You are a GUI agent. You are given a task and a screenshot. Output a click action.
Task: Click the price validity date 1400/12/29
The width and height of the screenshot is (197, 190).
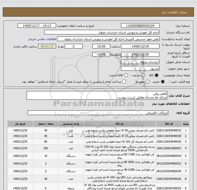point(140,54)
